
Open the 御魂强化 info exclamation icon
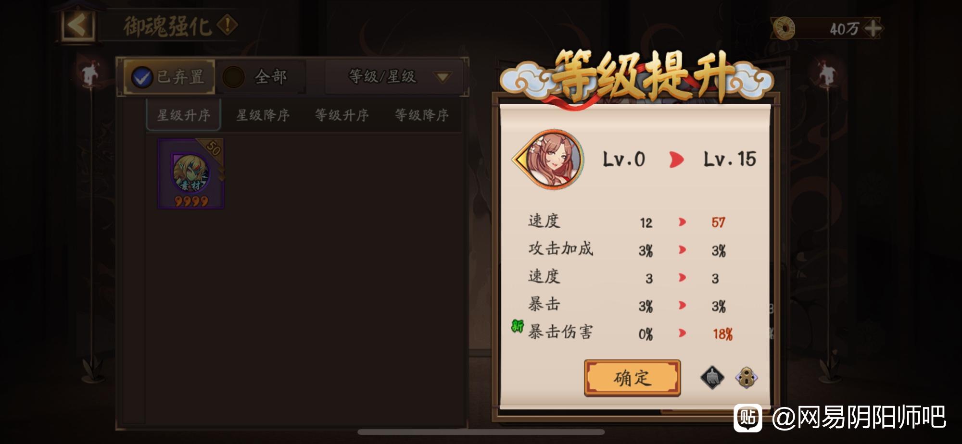pyautogui.click(x=227, y=25)
